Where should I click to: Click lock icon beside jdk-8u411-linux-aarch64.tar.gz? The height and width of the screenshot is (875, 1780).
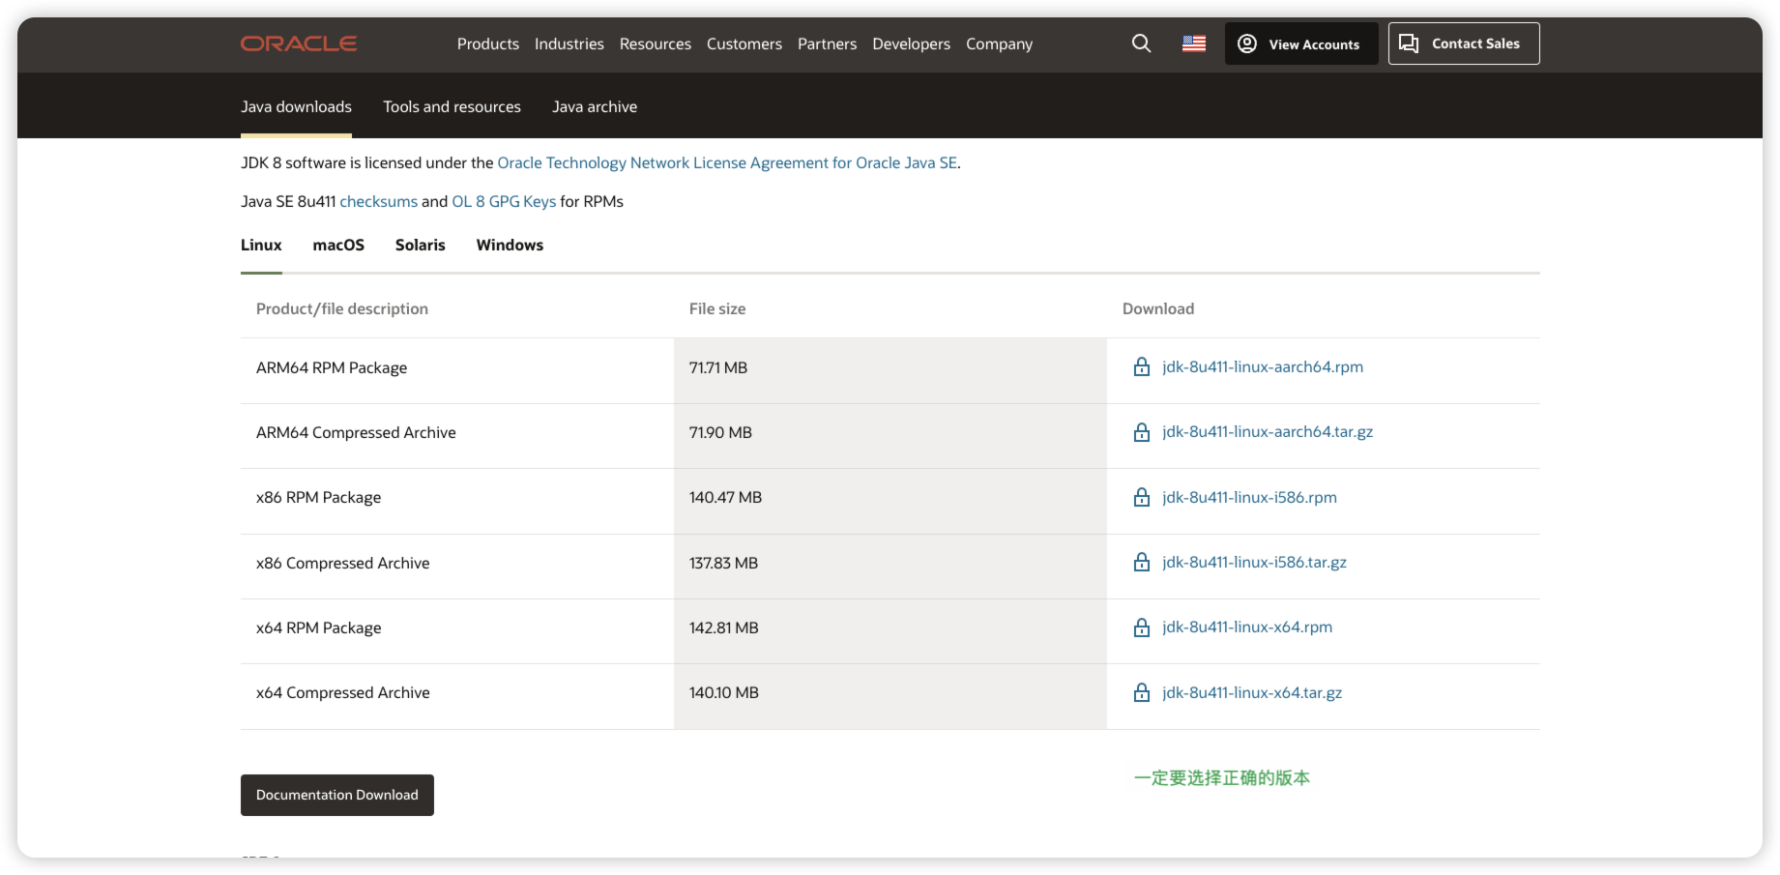(x=1142, y=432)
